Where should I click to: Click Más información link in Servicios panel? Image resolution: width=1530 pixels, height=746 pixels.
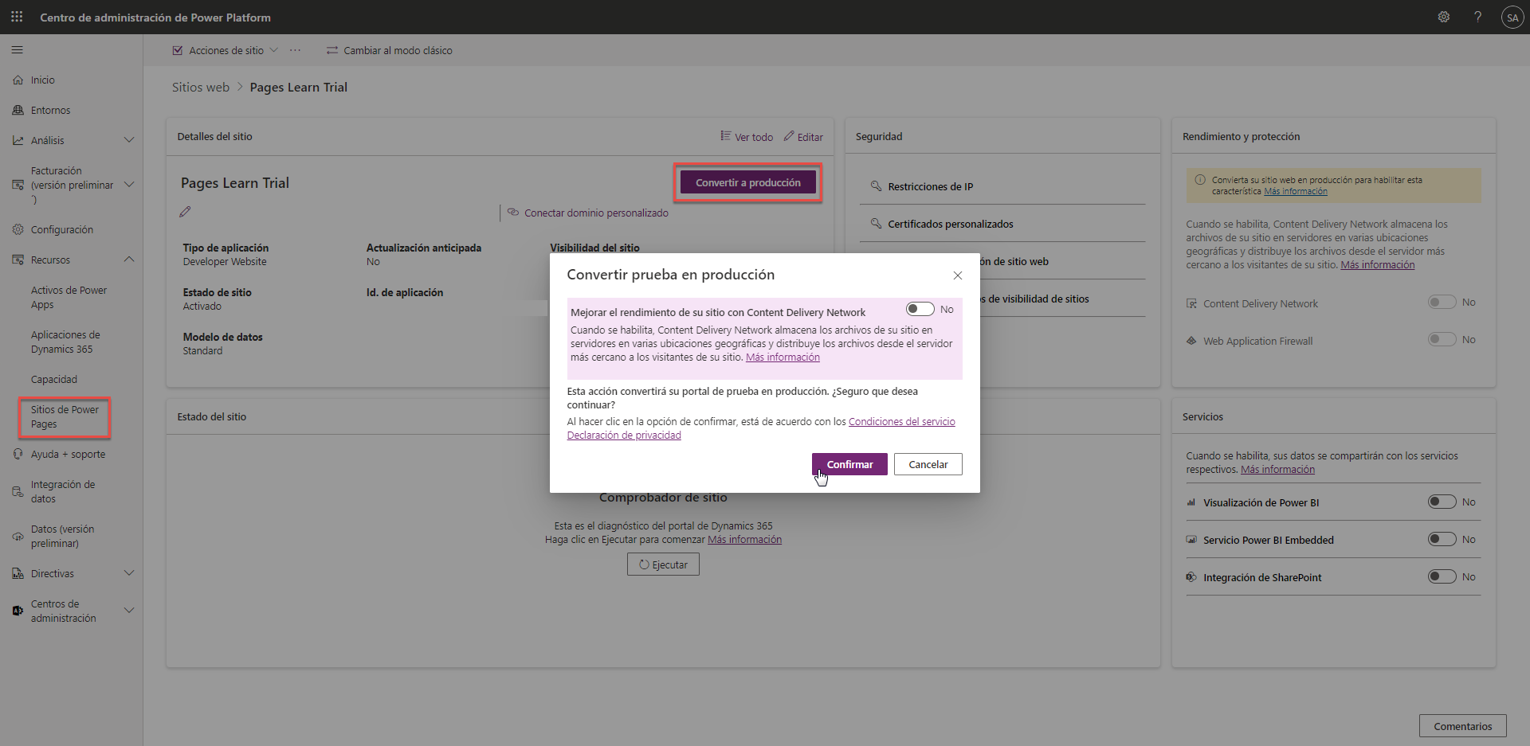pyautogui.click(x=1277, y=470)
